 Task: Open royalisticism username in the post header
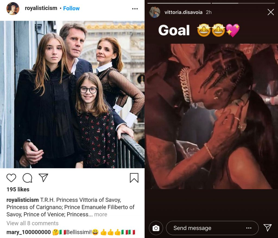click(41, 8)
